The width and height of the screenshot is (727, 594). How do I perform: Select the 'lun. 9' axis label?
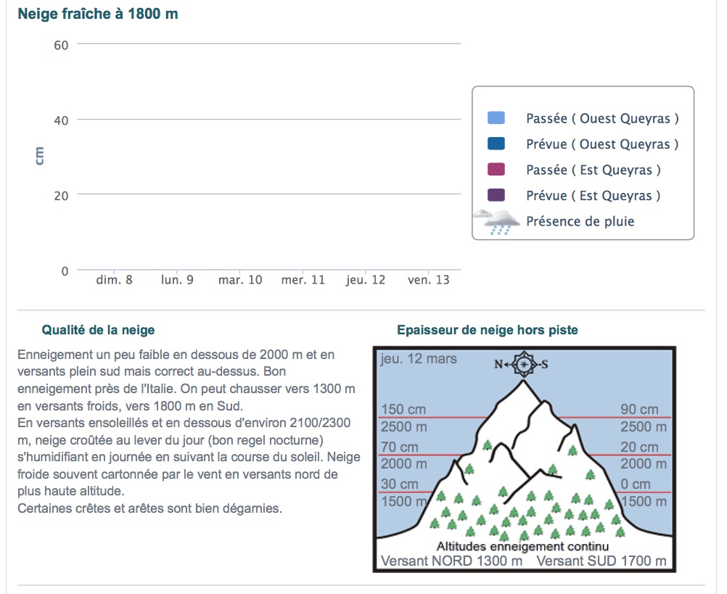point(177,280)
